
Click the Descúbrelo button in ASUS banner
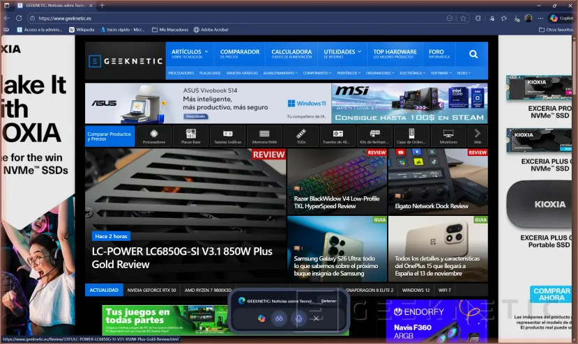(196, 116)
